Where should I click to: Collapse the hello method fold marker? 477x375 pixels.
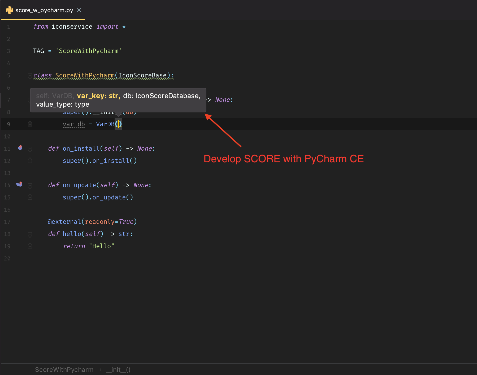[30, 234]
